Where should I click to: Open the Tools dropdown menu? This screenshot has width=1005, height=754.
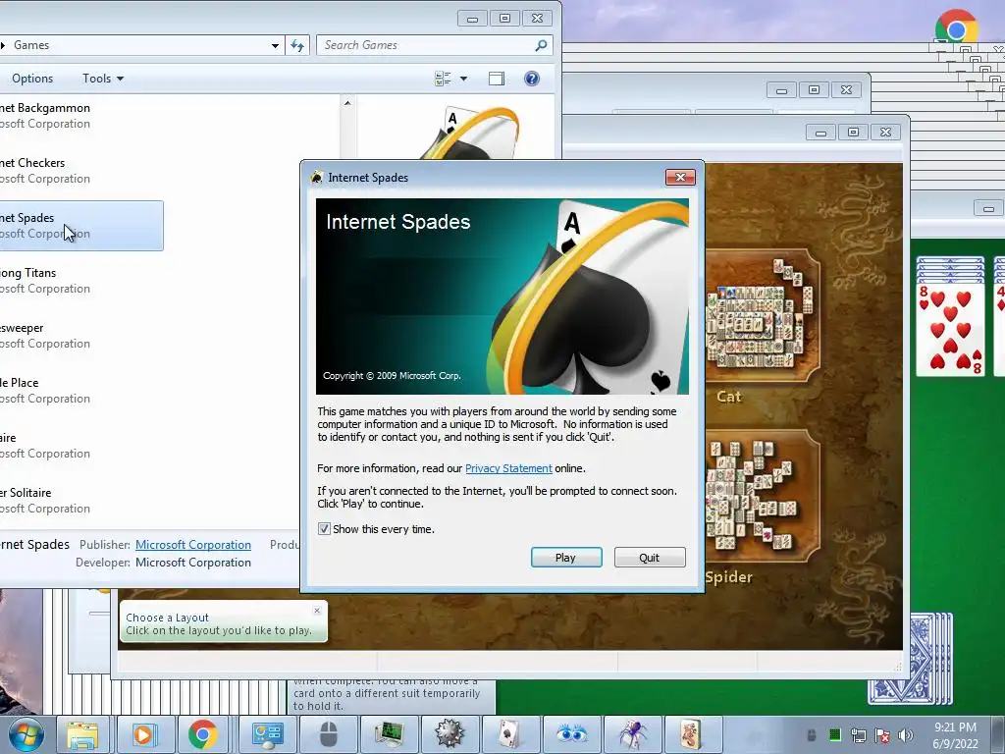[102, 79]
